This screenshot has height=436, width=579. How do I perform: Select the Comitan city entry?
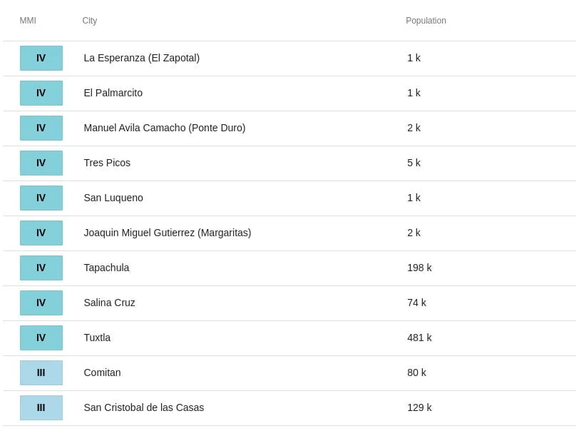click(102, 372)
